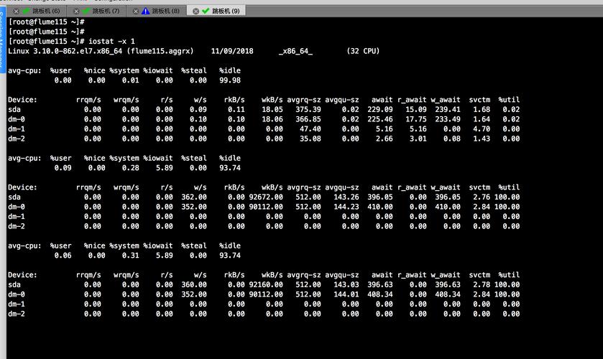Click the user CPU value '0.06'
This screenshot has width=603, height=359.
pyautogui.click(x=63, y=255)
